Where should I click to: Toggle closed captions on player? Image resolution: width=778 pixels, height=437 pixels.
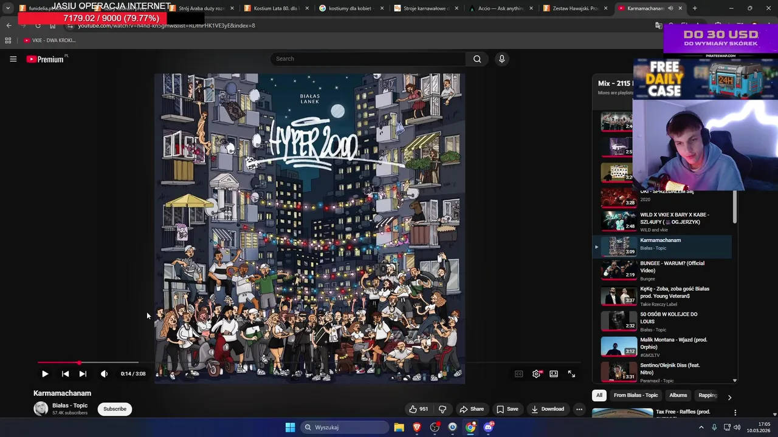(x=518, y=374)
